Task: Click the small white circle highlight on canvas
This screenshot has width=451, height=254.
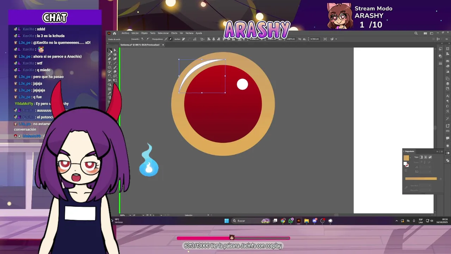Action: (x=242, y=84)
